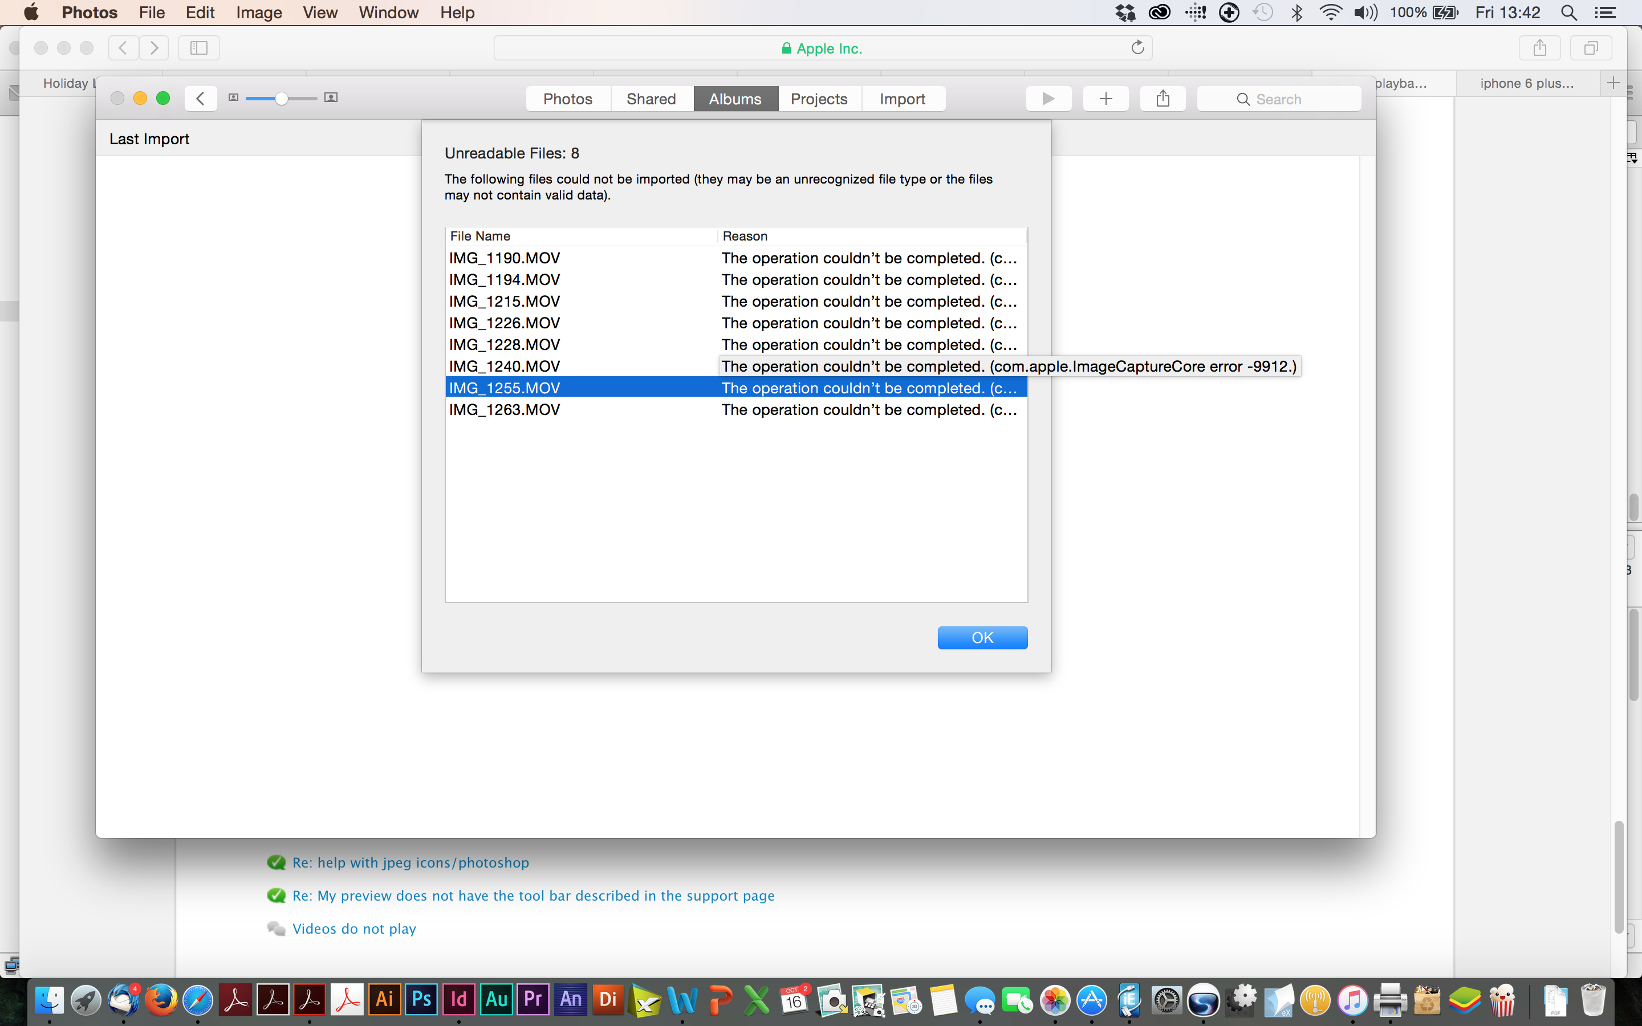The width and height of the screenshot is (1642, 1026).
Task: Click the share icon in Photos toolbar
Action: [x=1163, y=99]
